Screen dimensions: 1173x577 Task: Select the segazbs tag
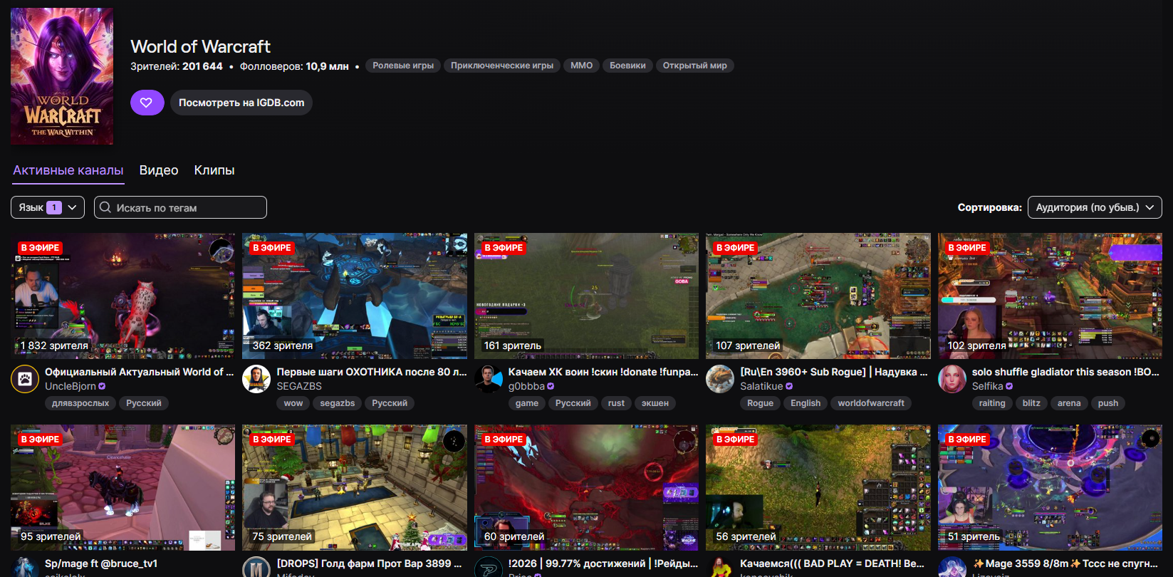pos(338,403)
